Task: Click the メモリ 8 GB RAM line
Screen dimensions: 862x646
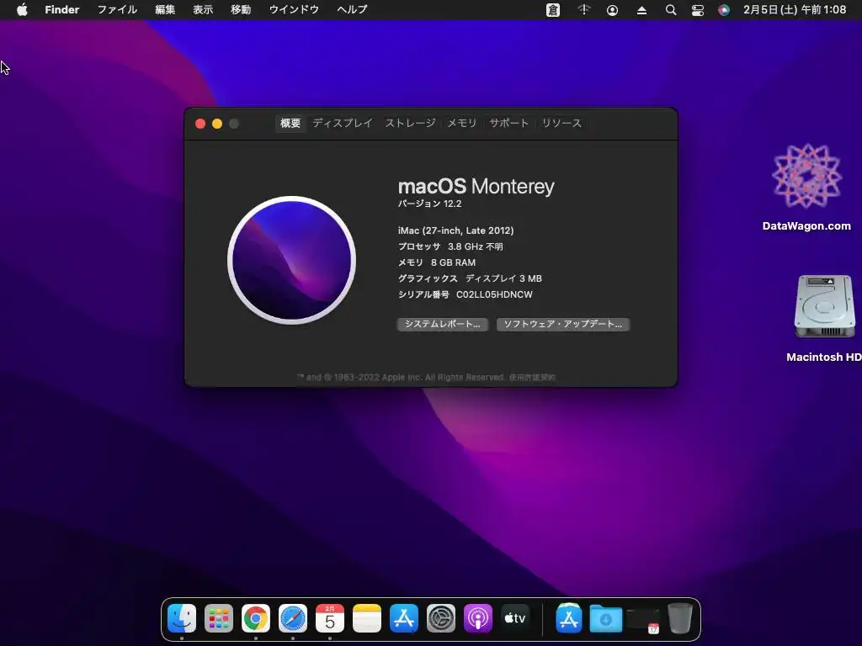Action: [x=437, y=262]
